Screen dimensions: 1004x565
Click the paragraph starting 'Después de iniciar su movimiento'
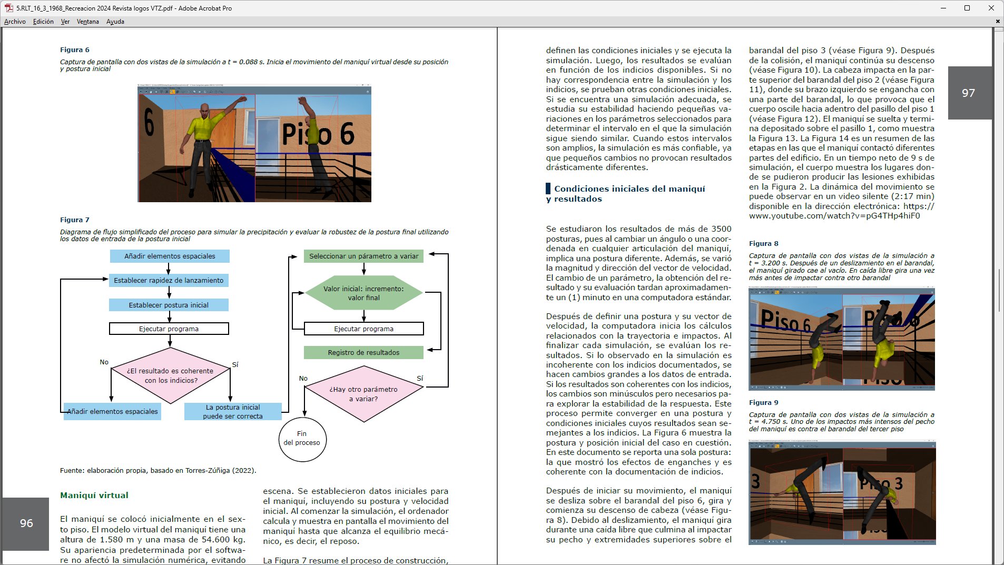click(x=638, y=515)
